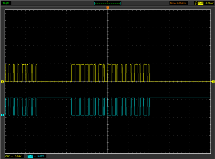Viewport: 215px width, 159px height.
Task: Click the center vertical axis of graticule
Action: pos(107,81)
